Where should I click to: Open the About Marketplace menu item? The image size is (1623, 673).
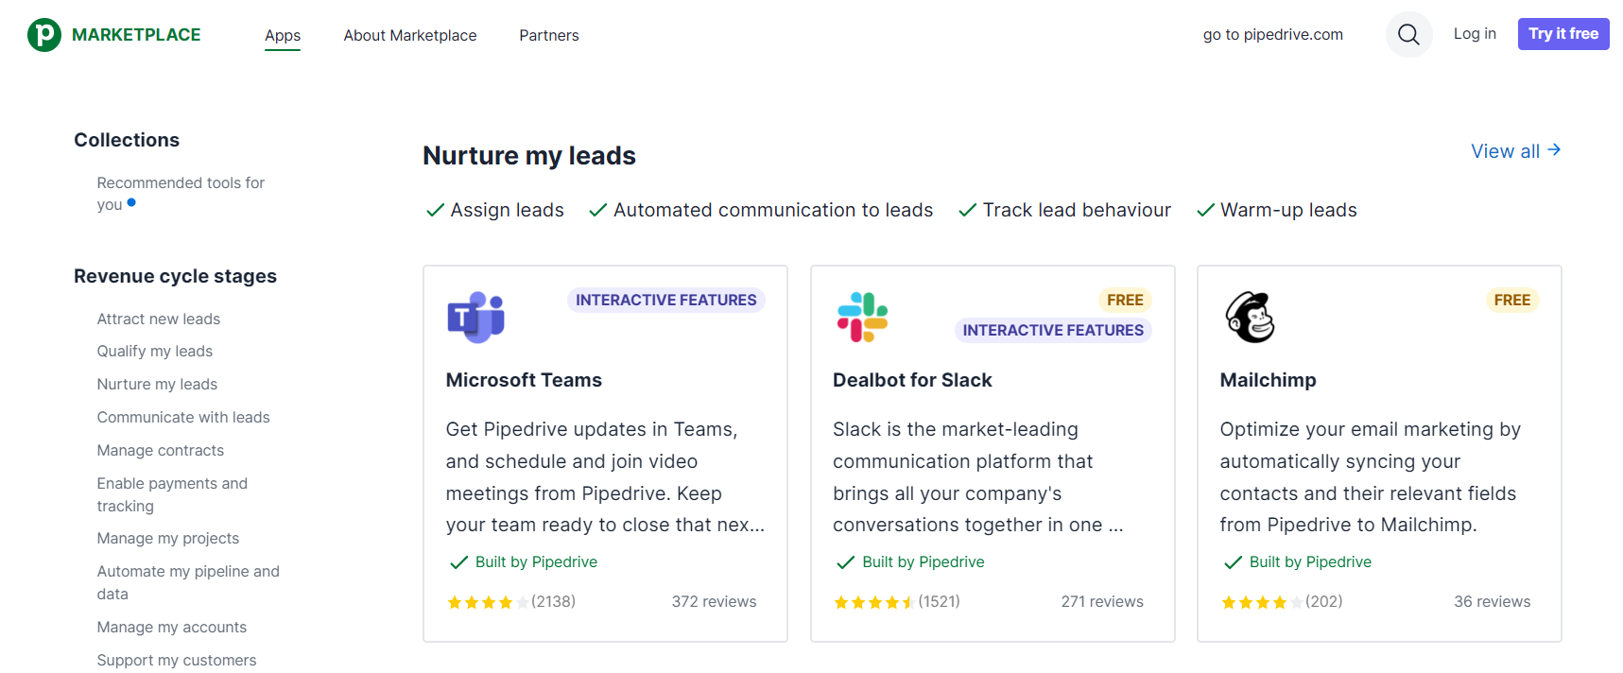pyautogui.click(x=410, y=35)
